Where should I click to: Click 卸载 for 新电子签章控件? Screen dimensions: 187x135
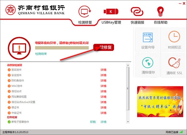tap(93, 122)
